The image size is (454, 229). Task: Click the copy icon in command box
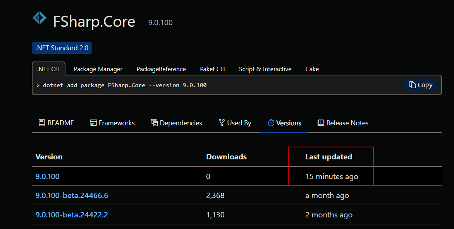point(413,85)
